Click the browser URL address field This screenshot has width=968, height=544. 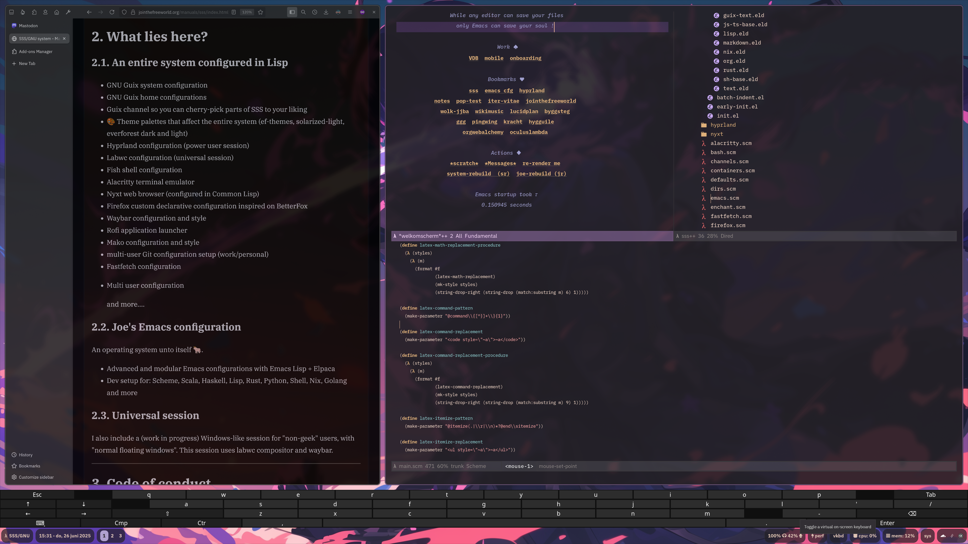[183, 12]
